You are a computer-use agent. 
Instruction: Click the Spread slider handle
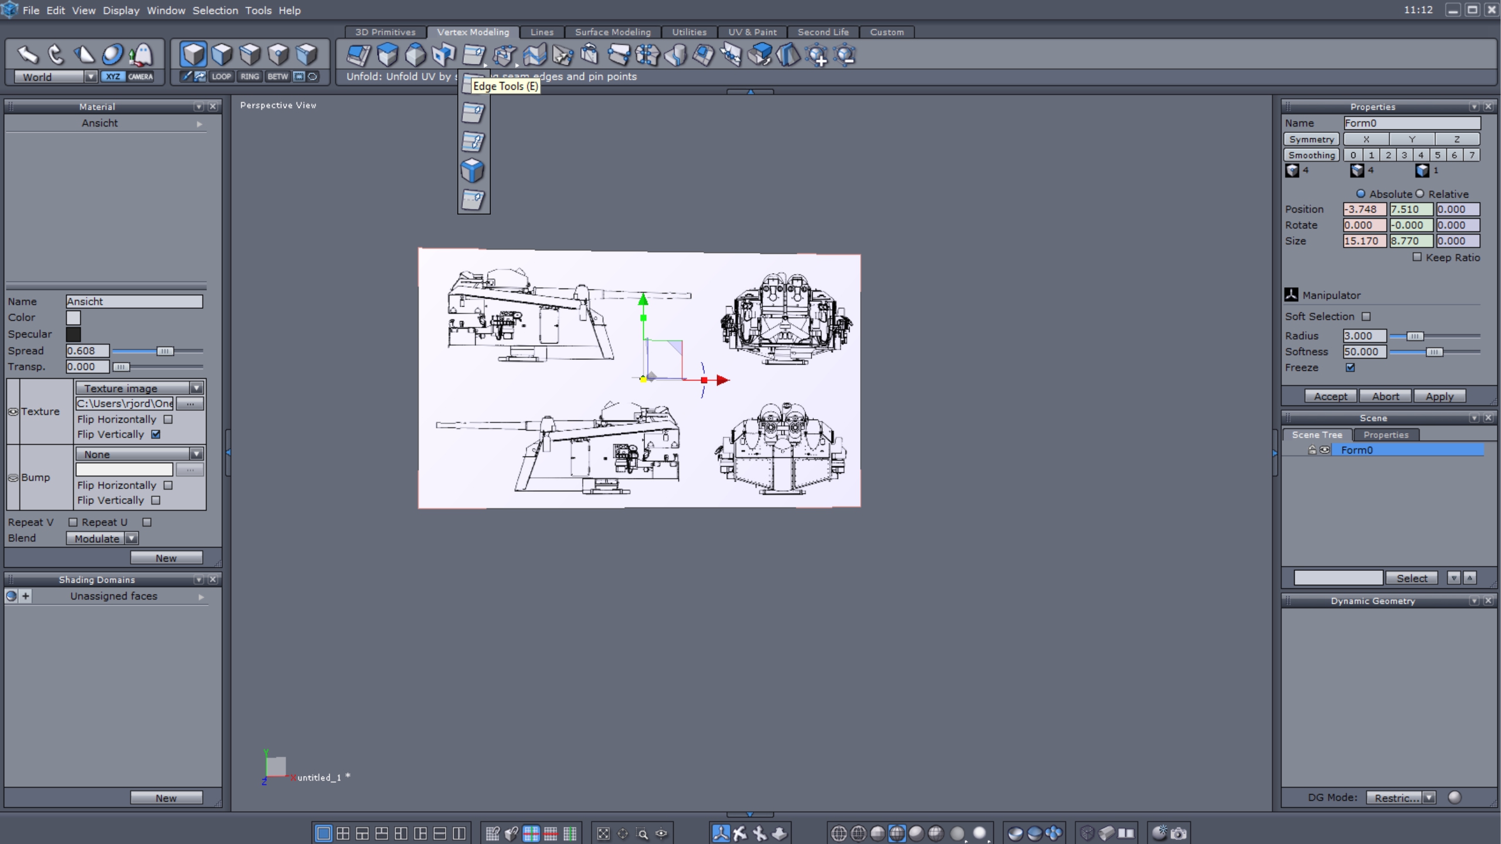(165, 350)
